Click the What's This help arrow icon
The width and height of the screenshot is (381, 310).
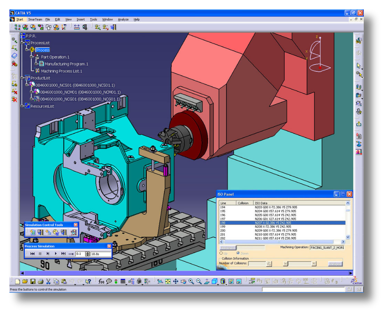(x=89, y=281)
